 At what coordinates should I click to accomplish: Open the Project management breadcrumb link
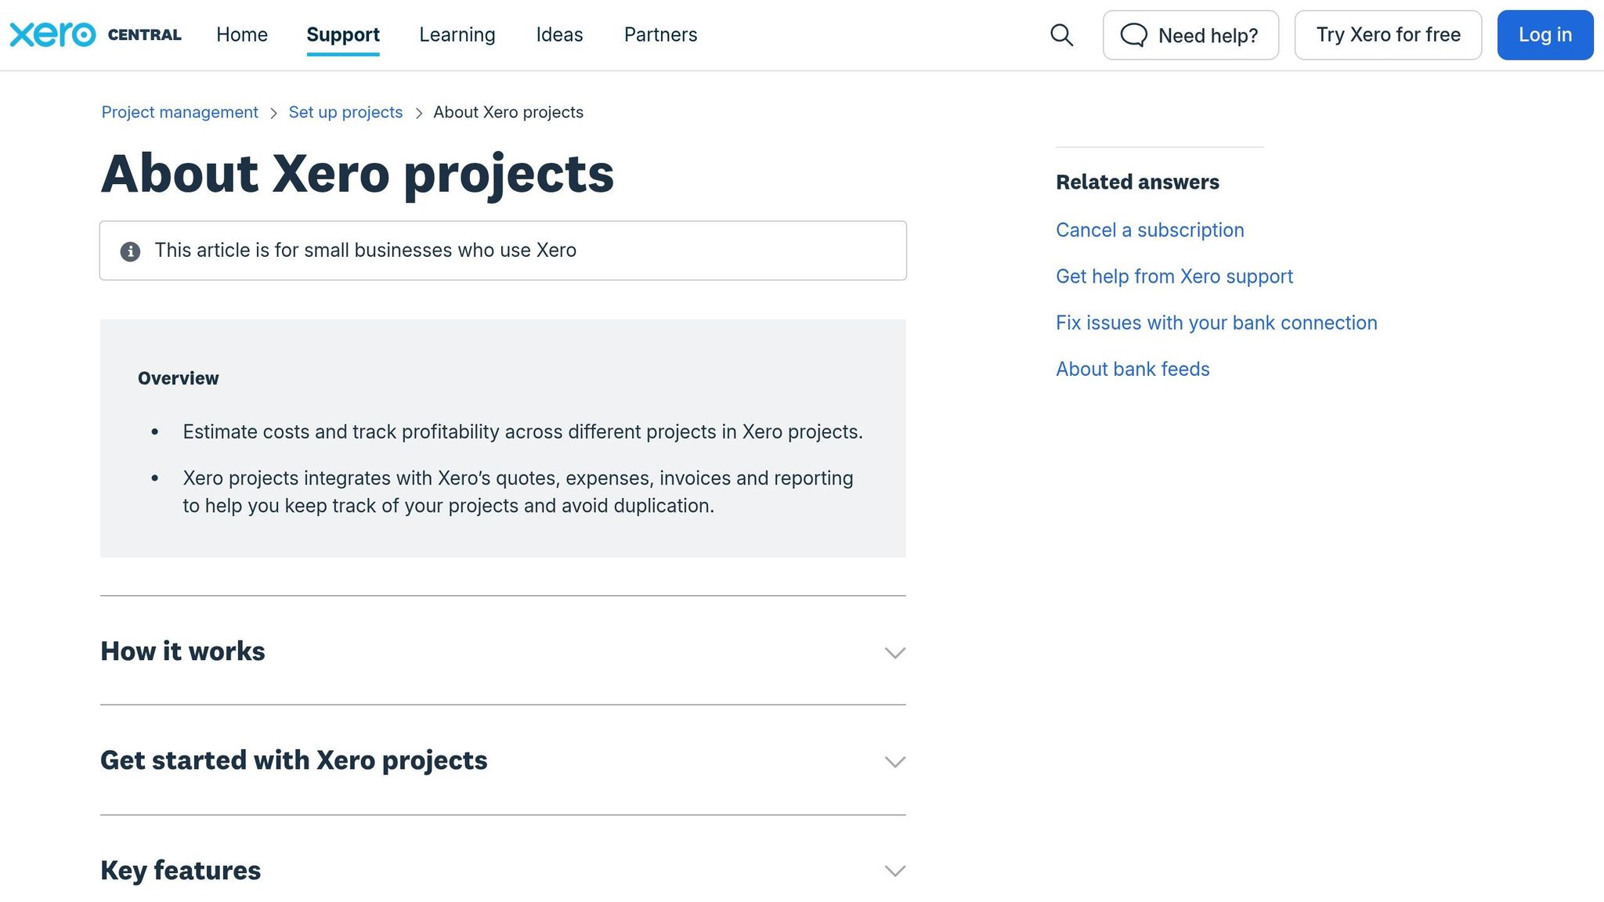pos(179,112)
